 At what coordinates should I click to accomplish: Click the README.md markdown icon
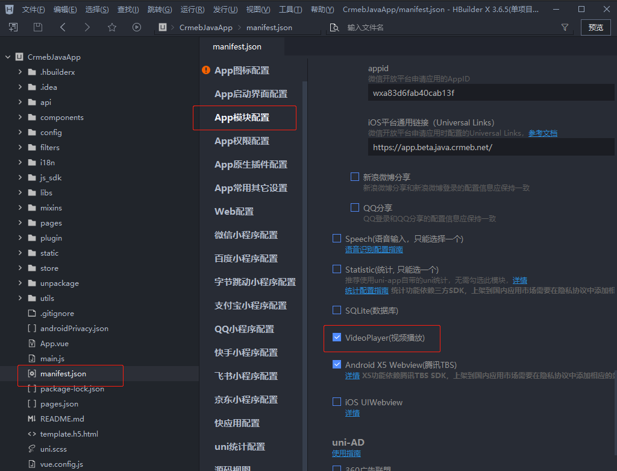32,419
